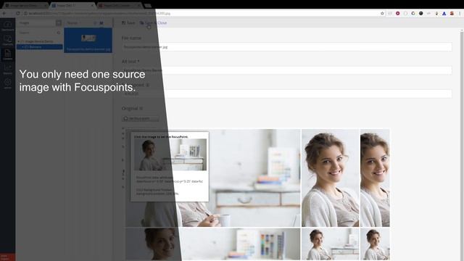Click the narrow vertical crop preview at far right

(x=375, y=178)
